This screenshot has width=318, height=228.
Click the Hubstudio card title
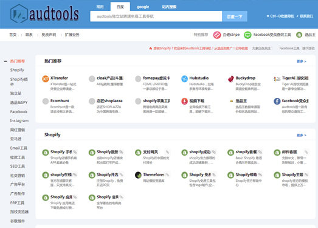click(199, 78)
